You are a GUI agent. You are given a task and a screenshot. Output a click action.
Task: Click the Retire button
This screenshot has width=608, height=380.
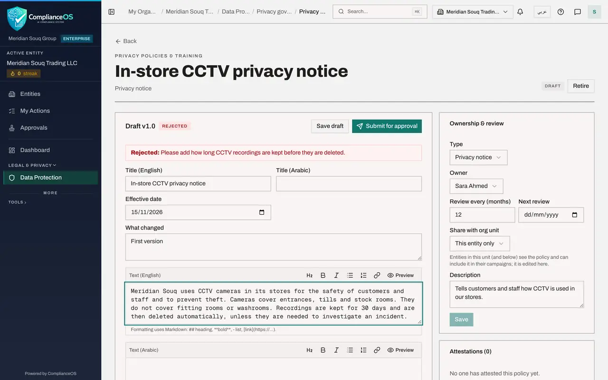581,86
